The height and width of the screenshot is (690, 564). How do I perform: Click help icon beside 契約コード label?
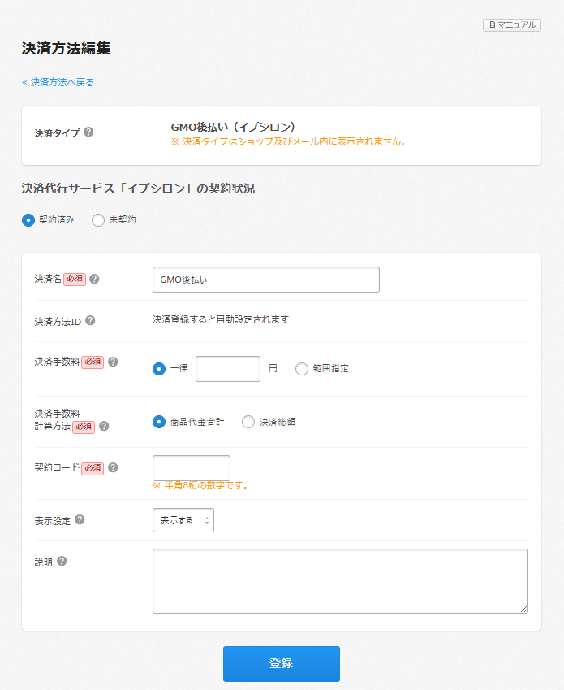coord(113,467)
